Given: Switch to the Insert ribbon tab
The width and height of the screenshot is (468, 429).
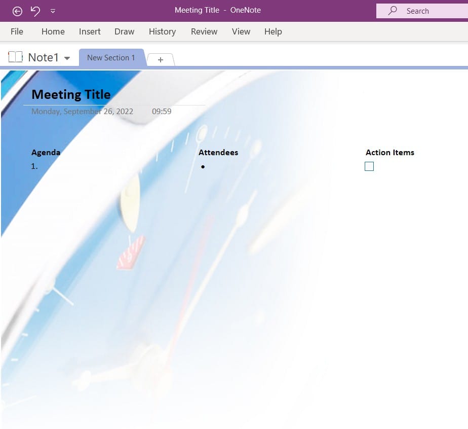Looking at the screenshot, I should click(x=90, y=31).
